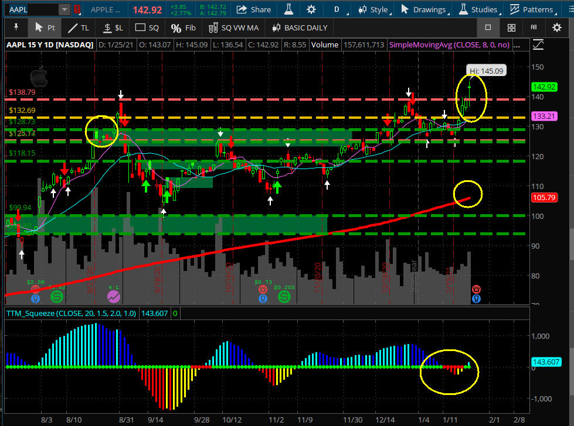Toggle the Pt pointer tool
Screen dimensions: 574x426
pos(45,28)
